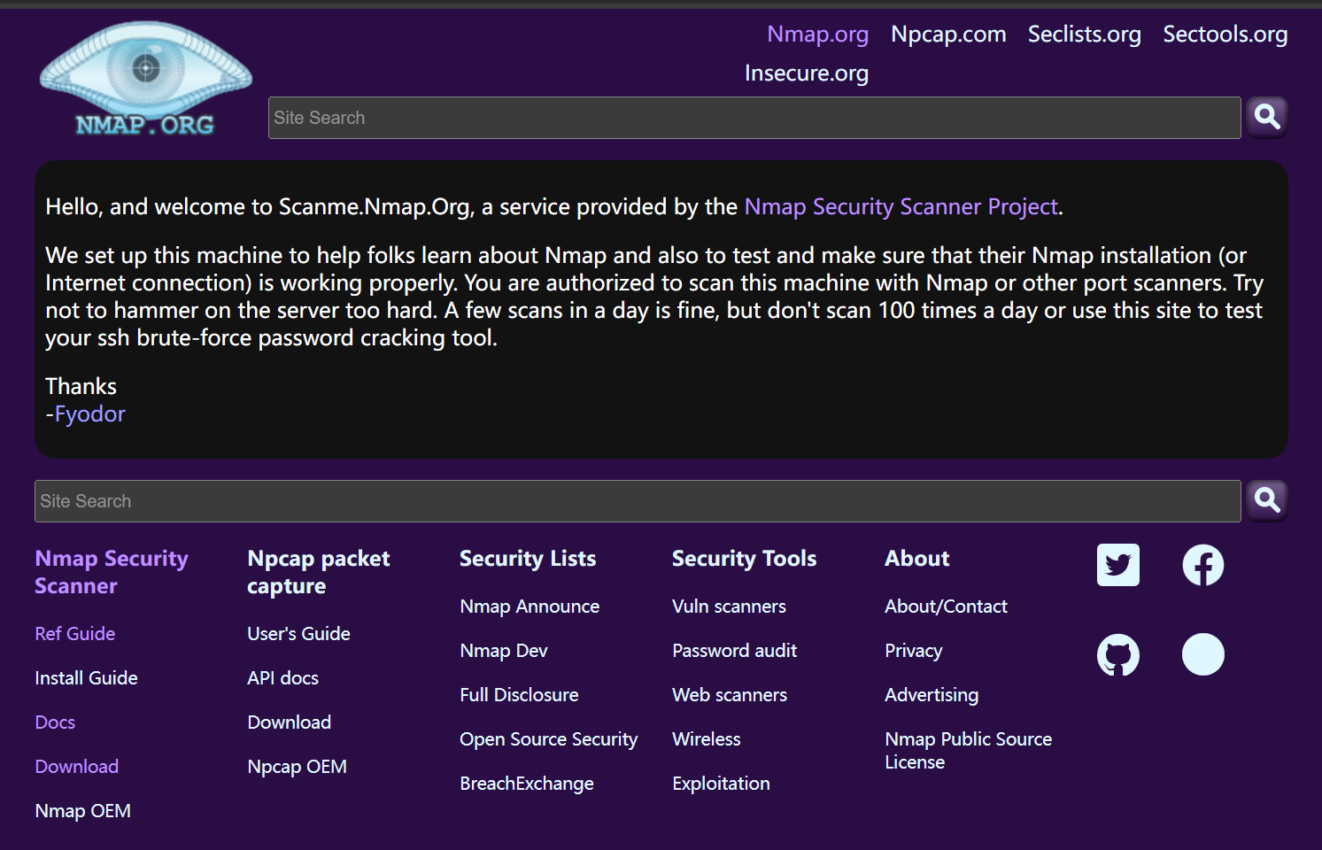The image size is (1322, 850).
Task: Open Download under Nmap Security Scanner
Action: tap(76, 767)
